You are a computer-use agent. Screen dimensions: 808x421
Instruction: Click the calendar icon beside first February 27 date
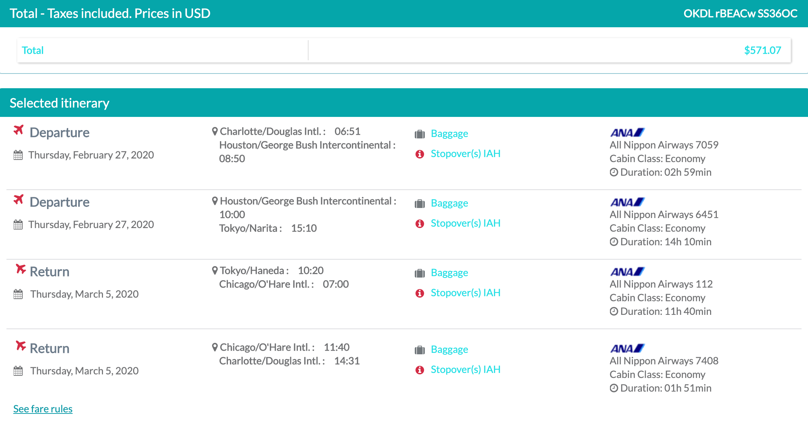coord(18,155)
